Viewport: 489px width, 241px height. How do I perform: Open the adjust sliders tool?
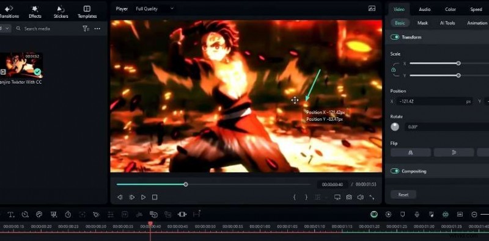(111, 214)
